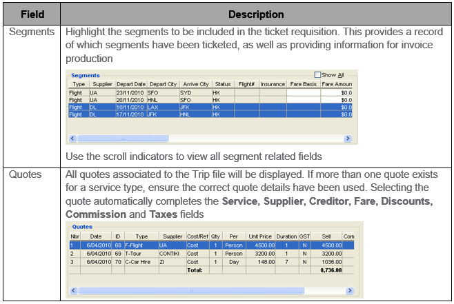The height and width of the screenshot is (304, 454).
Task: Click Fare Basis field of HNL-SFO segment
Action: (304, 100)
